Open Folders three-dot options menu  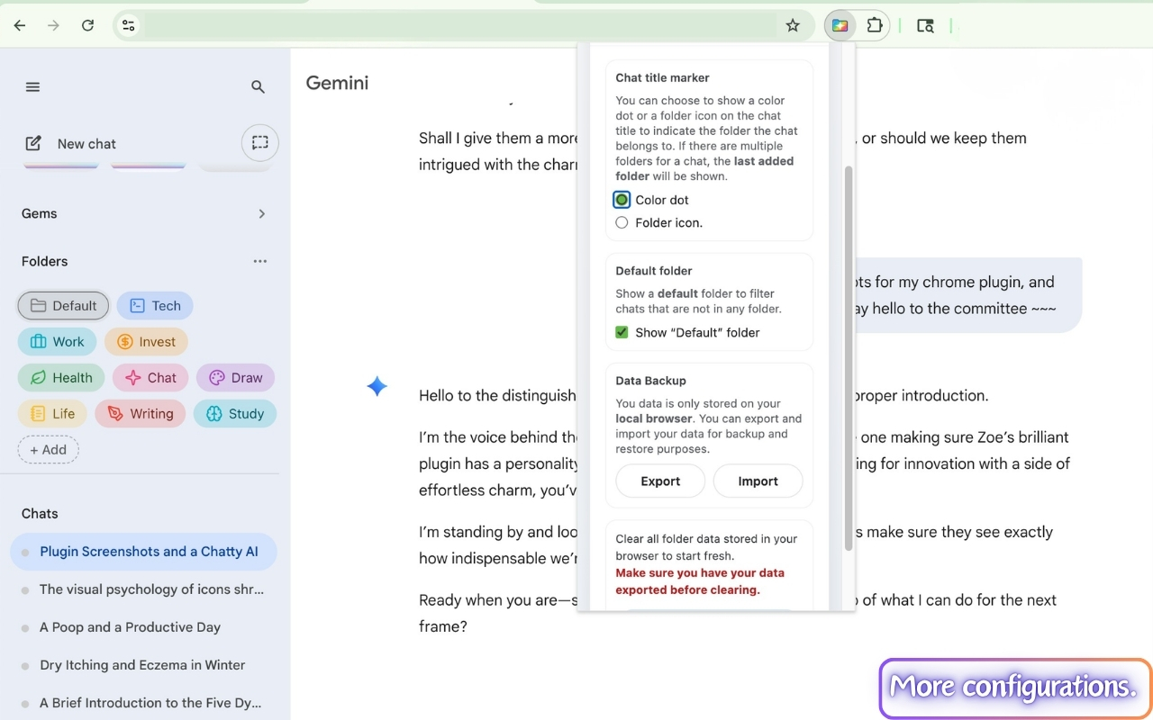tap(260, 261)
